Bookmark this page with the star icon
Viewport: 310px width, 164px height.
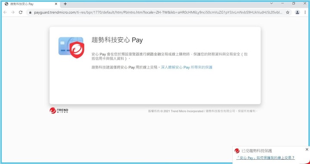pos(288,12)
